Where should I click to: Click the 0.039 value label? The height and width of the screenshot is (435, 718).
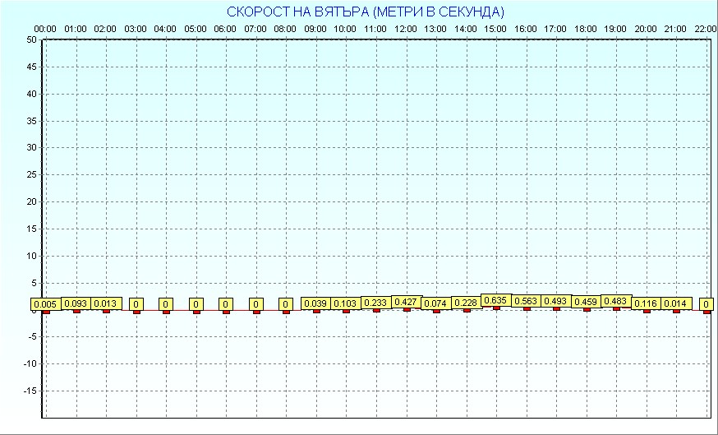tap(315, 303)
